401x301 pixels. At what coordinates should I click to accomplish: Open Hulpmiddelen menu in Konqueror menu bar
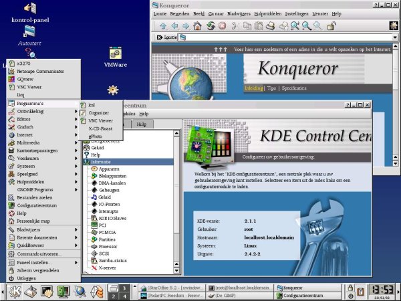[x=268, y=14]
